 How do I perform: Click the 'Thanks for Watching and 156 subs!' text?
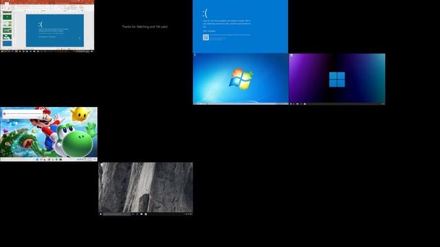click(x=145, y=27)
